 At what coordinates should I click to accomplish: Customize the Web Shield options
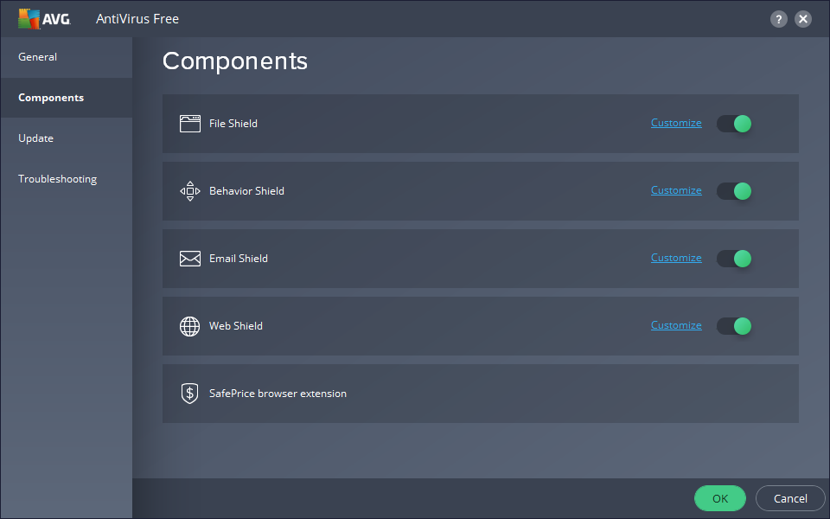coord(676,325)
